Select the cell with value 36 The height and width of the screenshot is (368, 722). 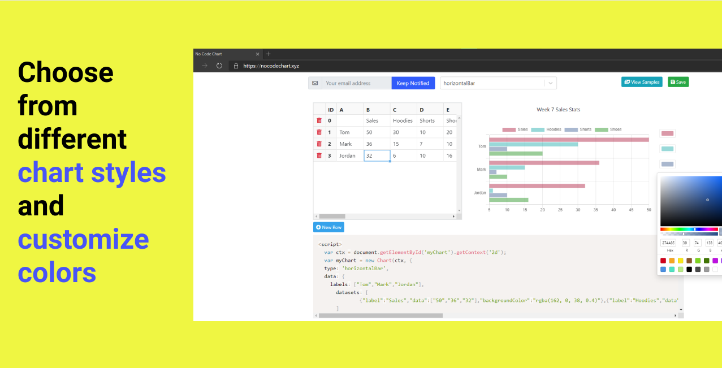tap(377, 144)
